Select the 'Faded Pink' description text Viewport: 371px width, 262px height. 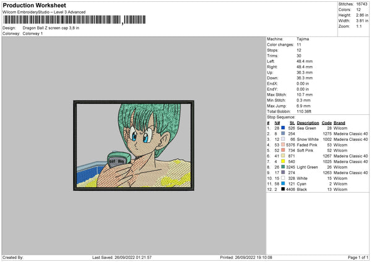pyautogui.click(x=307, y=145)
